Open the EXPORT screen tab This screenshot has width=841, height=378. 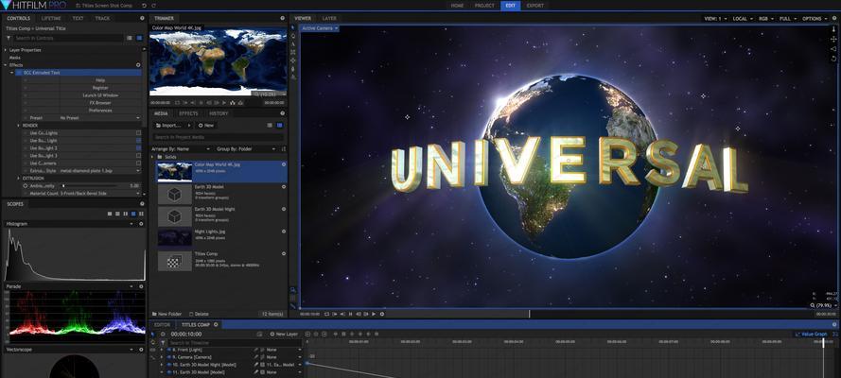(x=534, y=6)
